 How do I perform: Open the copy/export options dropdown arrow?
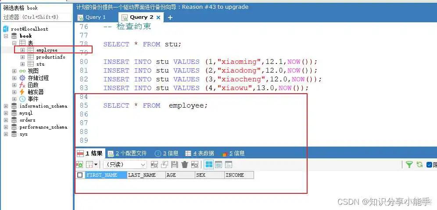point(96,165)
